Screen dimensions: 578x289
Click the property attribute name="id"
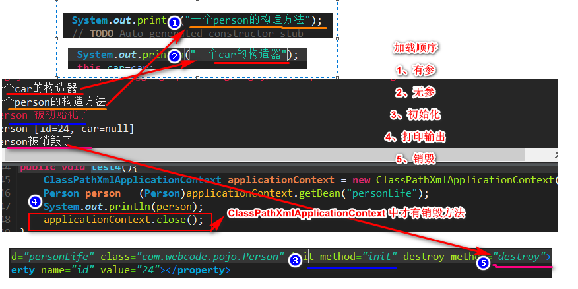(67, 270)
